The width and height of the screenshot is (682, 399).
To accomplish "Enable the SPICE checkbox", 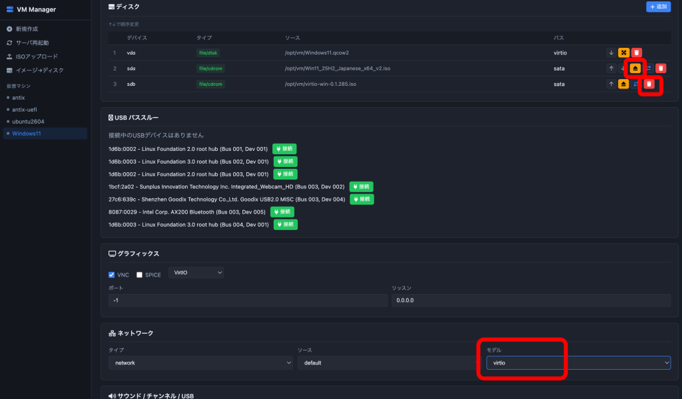I will (139, 275).
